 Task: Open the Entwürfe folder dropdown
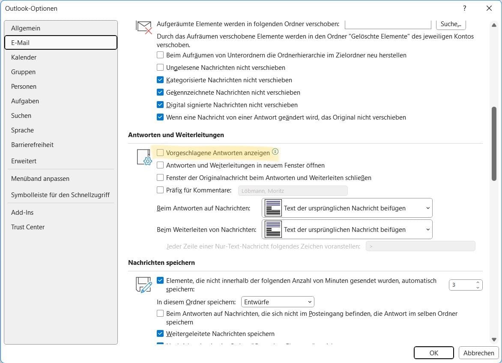tap(278, 302)
